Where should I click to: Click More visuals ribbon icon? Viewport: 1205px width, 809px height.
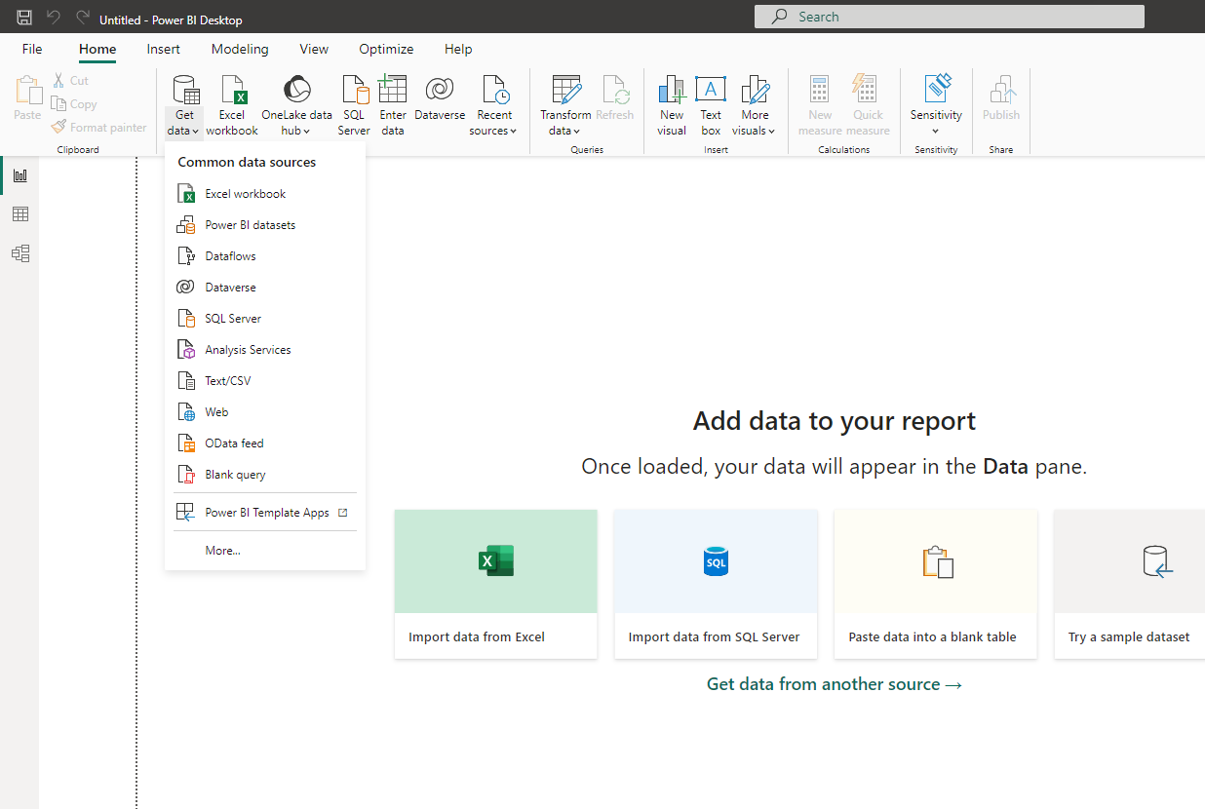point(755,90)
